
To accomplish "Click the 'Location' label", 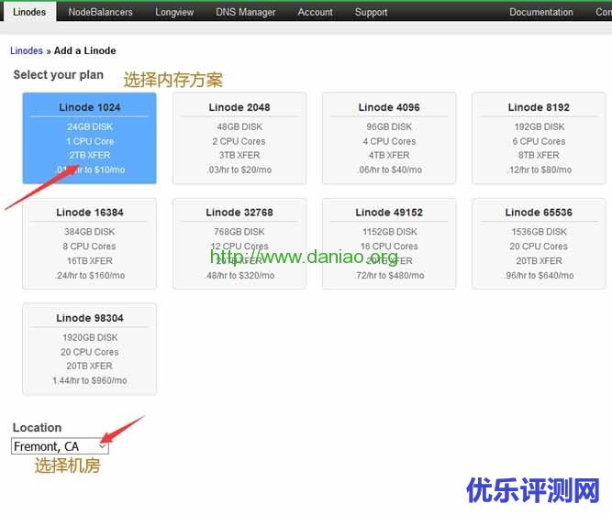I will pos(37,427).
